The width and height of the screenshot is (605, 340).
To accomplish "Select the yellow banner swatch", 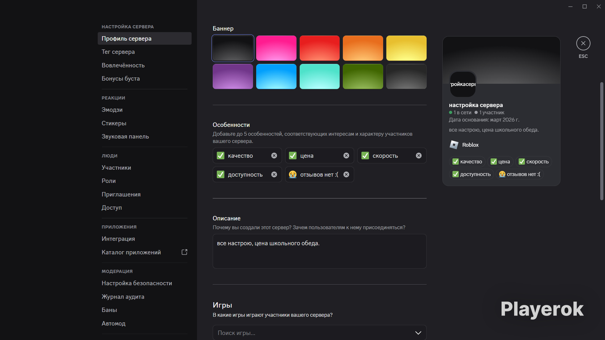I will 406,48.
